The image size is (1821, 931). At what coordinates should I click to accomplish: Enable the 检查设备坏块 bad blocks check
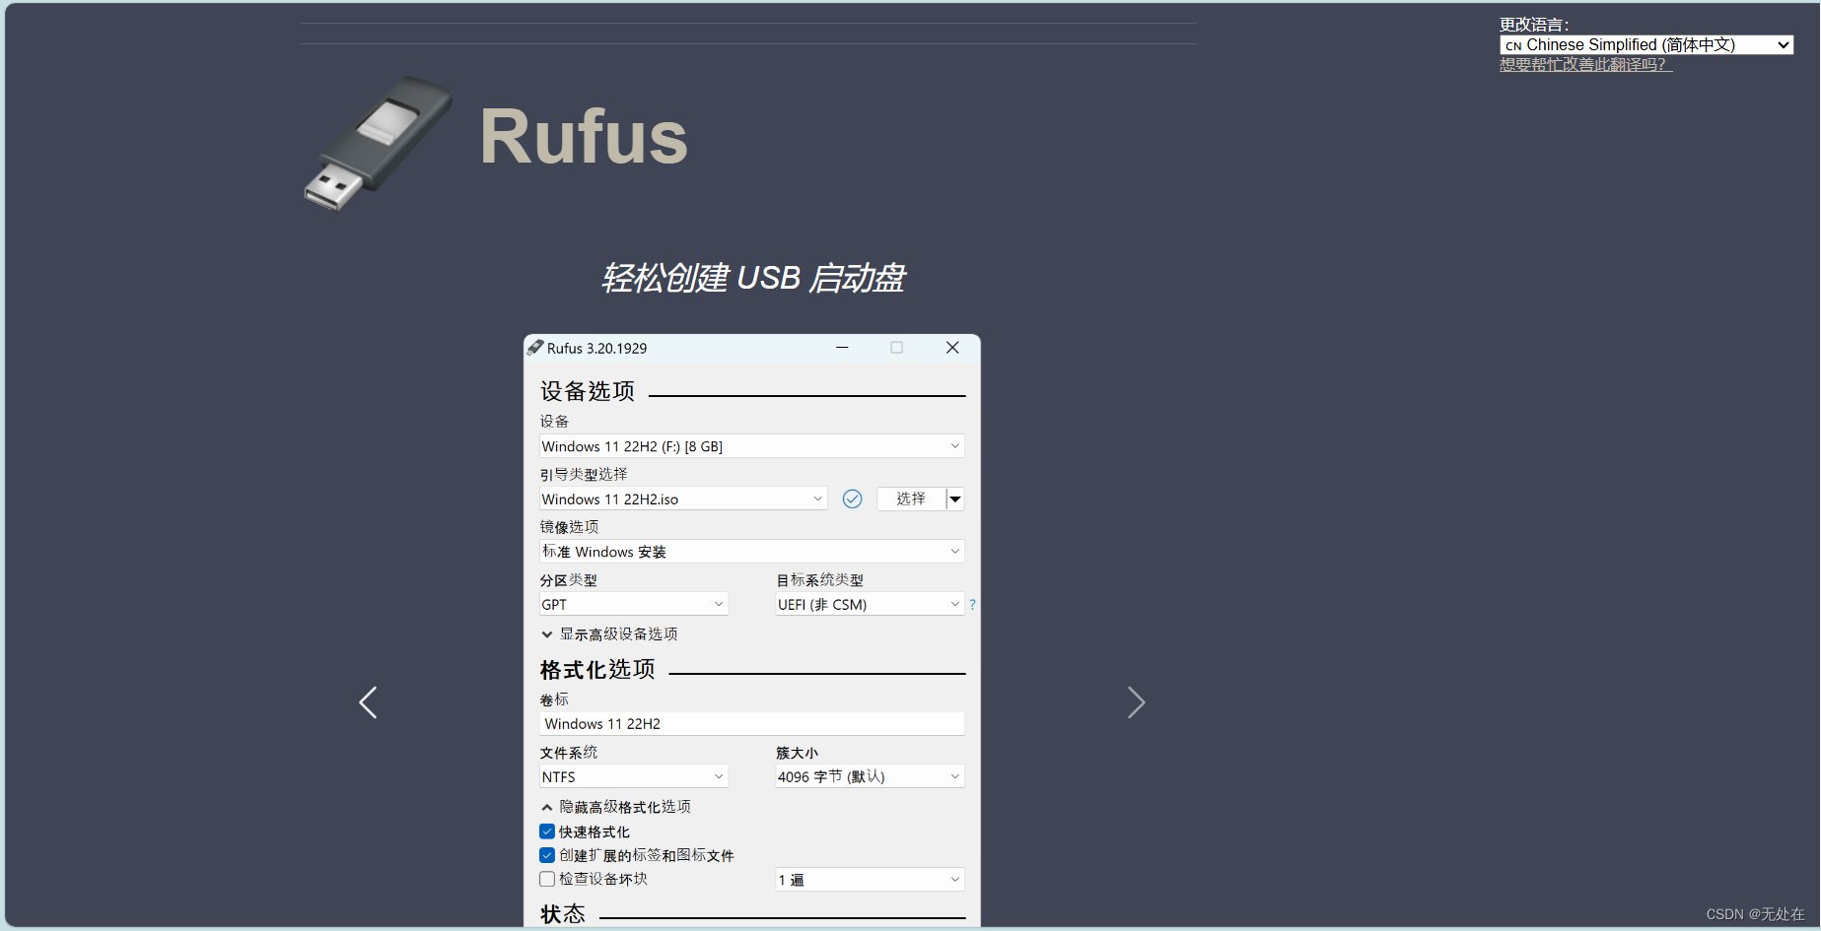pyautogui.click(x=547, y=878)
